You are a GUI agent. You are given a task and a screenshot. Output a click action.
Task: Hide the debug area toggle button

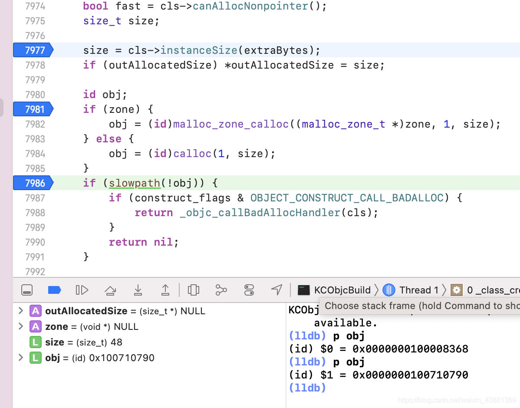[27, 290]
